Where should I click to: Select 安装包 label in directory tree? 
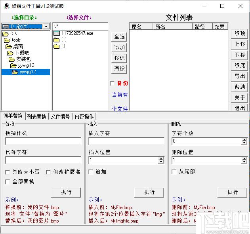(23, 59)
